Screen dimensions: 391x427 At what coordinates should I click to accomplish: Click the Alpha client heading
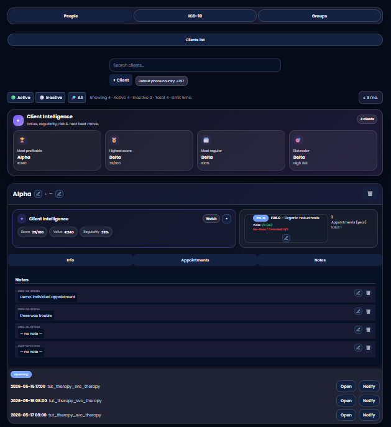pyautogui.click(x=22, y=194)
